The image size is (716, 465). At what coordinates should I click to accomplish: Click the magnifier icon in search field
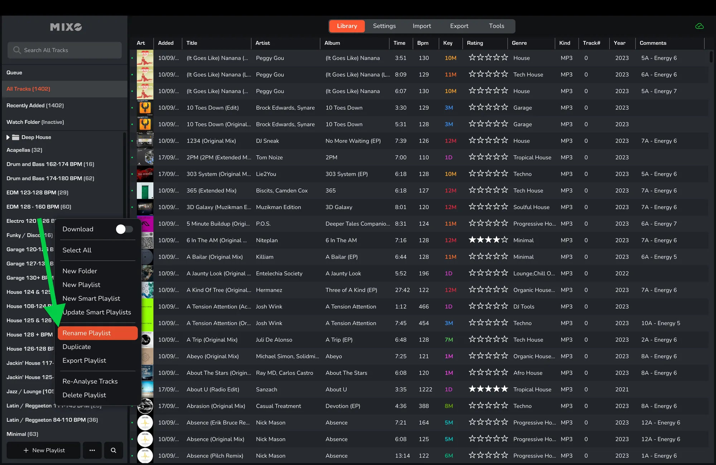[x=17, y=50]
